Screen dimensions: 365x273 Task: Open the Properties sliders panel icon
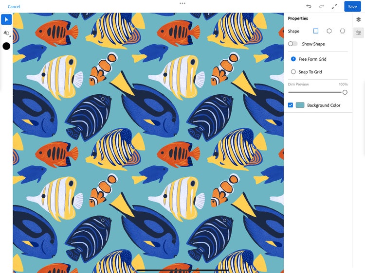[359, 33]
